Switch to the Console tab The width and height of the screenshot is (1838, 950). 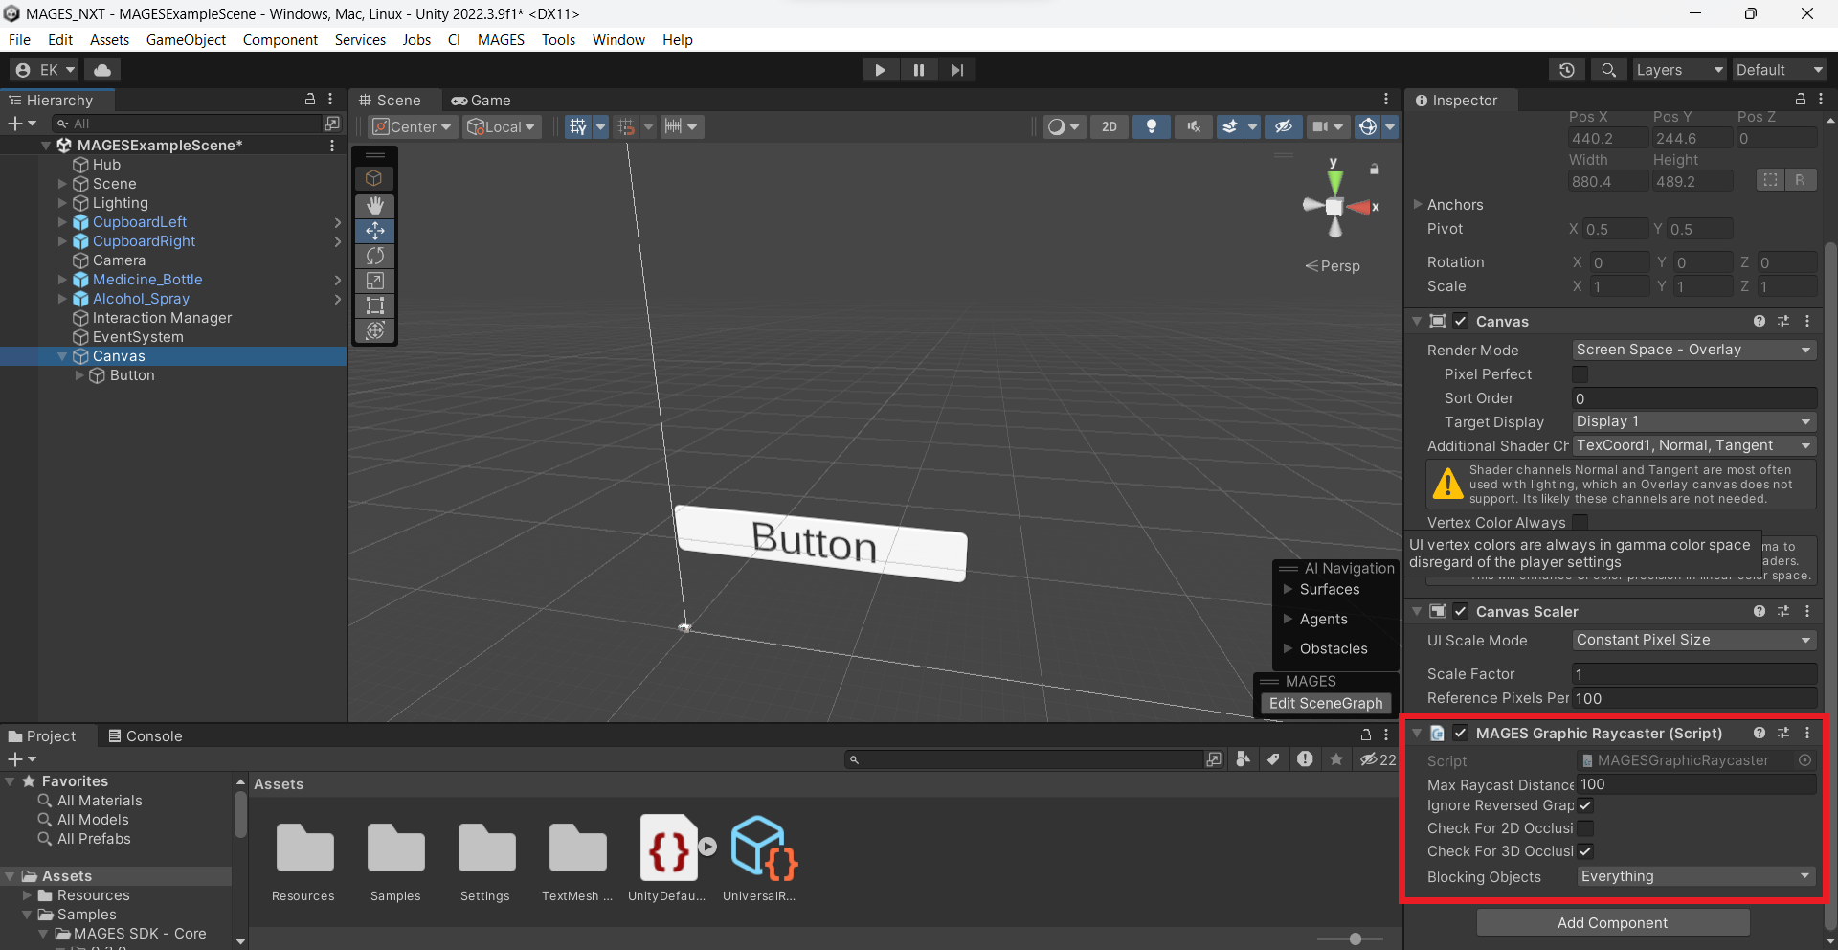click(x=145, y=735)
